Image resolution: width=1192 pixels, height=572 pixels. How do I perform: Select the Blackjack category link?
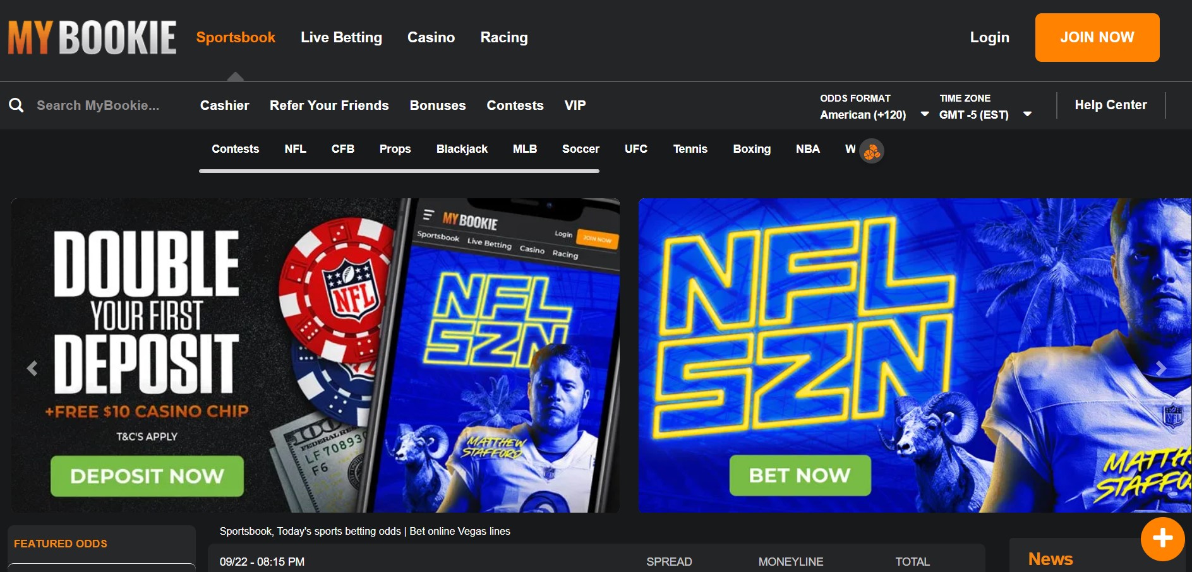click(x=462, y=149)
